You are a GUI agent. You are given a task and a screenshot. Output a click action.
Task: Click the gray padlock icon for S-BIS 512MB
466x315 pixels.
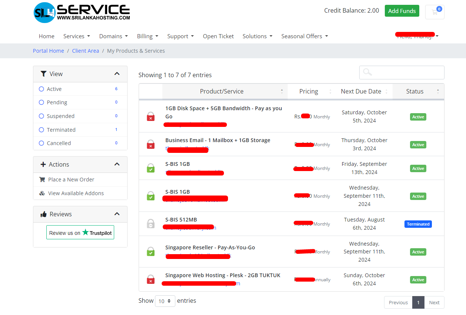point(151,223)
